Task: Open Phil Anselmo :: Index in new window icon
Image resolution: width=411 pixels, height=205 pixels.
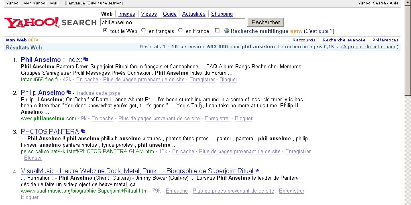Action: [86, 59]
